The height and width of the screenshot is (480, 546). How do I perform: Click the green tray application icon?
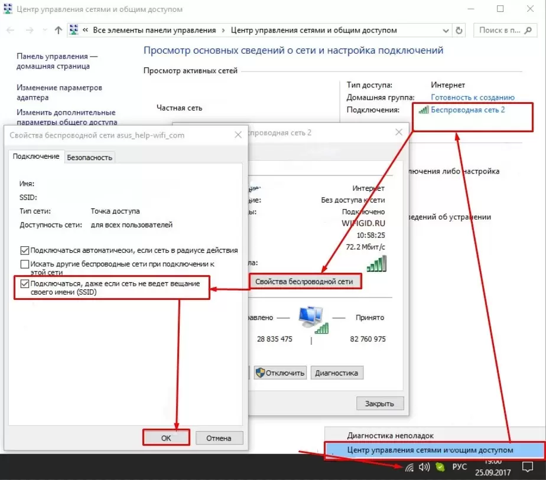(440, 467)
